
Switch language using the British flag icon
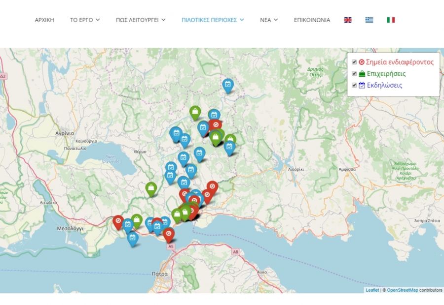tap(348, 20)
